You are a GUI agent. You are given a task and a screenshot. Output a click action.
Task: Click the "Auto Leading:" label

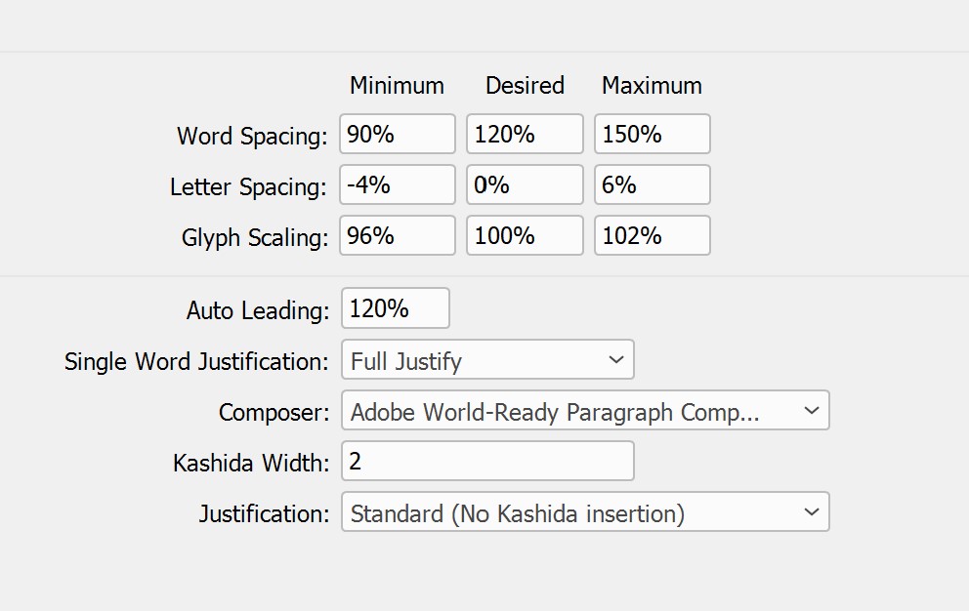pyautogui.click(x=258, y=310)
